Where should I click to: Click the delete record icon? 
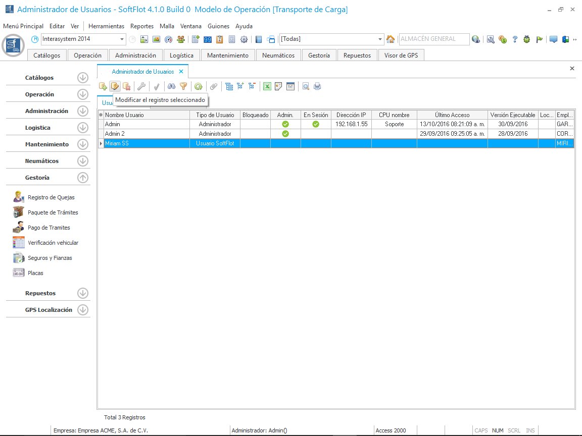click(x=127, y=86)
